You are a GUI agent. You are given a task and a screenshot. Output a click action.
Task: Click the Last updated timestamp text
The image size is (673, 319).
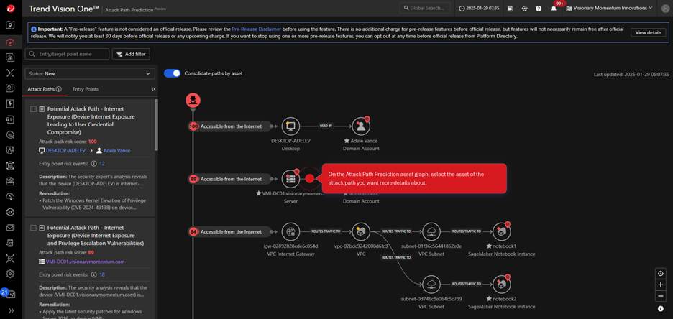(631, 74)
